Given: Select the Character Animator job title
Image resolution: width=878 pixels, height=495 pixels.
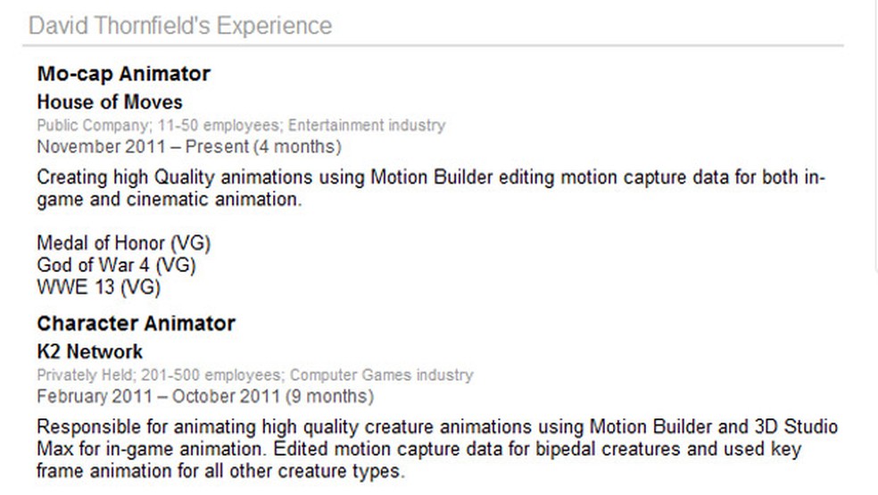Looking at the screenshot, I should tap(136, 323).
